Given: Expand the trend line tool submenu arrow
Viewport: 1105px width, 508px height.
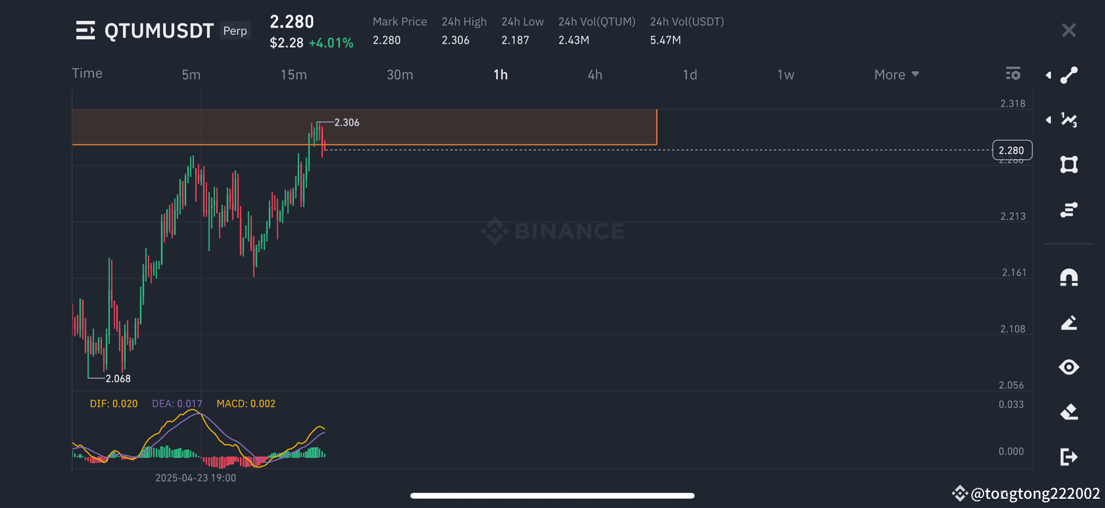Looking at the screenshot, I should pos(1049,75).
